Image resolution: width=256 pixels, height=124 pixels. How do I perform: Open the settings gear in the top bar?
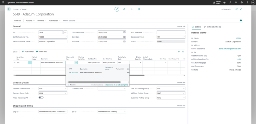click(241, 2)
